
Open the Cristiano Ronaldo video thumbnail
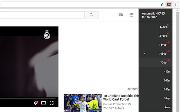pyautogui.click(x=83, y=103)
